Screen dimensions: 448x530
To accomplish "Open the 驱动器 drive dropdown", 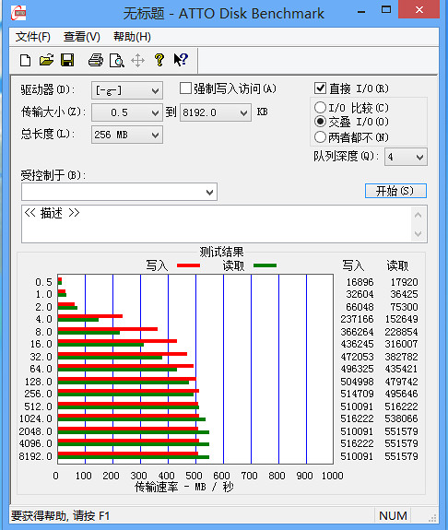I will 127,90.
